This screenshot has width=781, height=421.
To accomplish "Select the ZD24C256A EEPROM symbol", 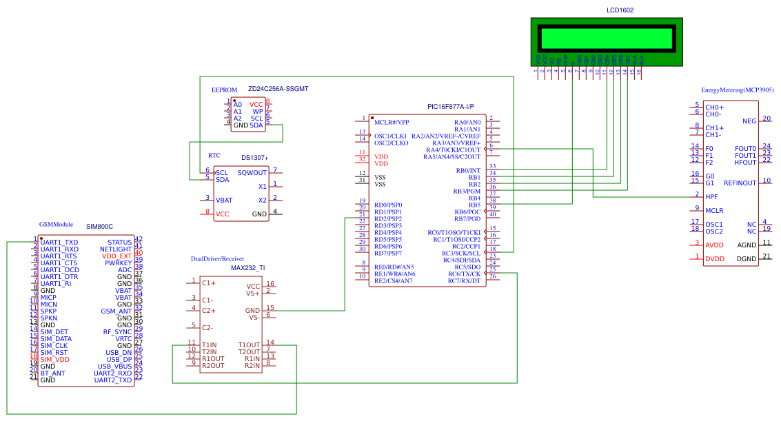I will pos(248,114).
